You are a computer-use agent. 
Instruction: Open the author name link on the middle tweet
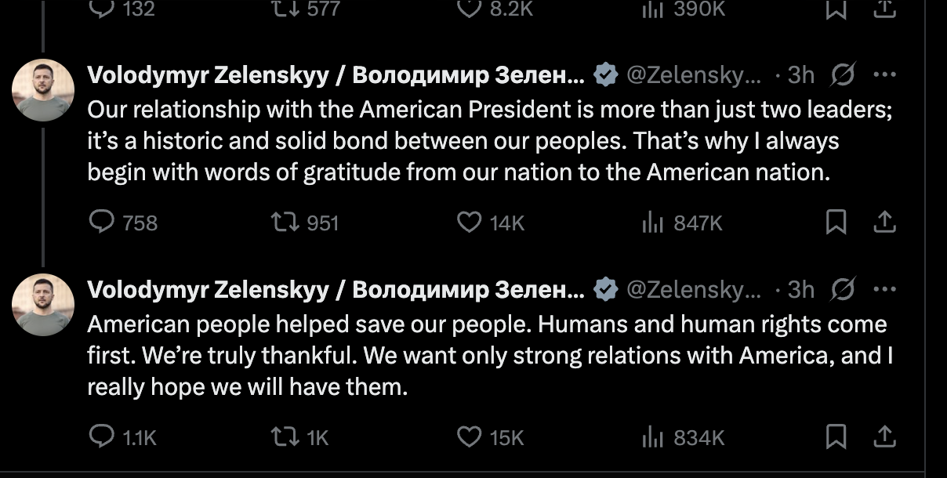coord(336,75)
